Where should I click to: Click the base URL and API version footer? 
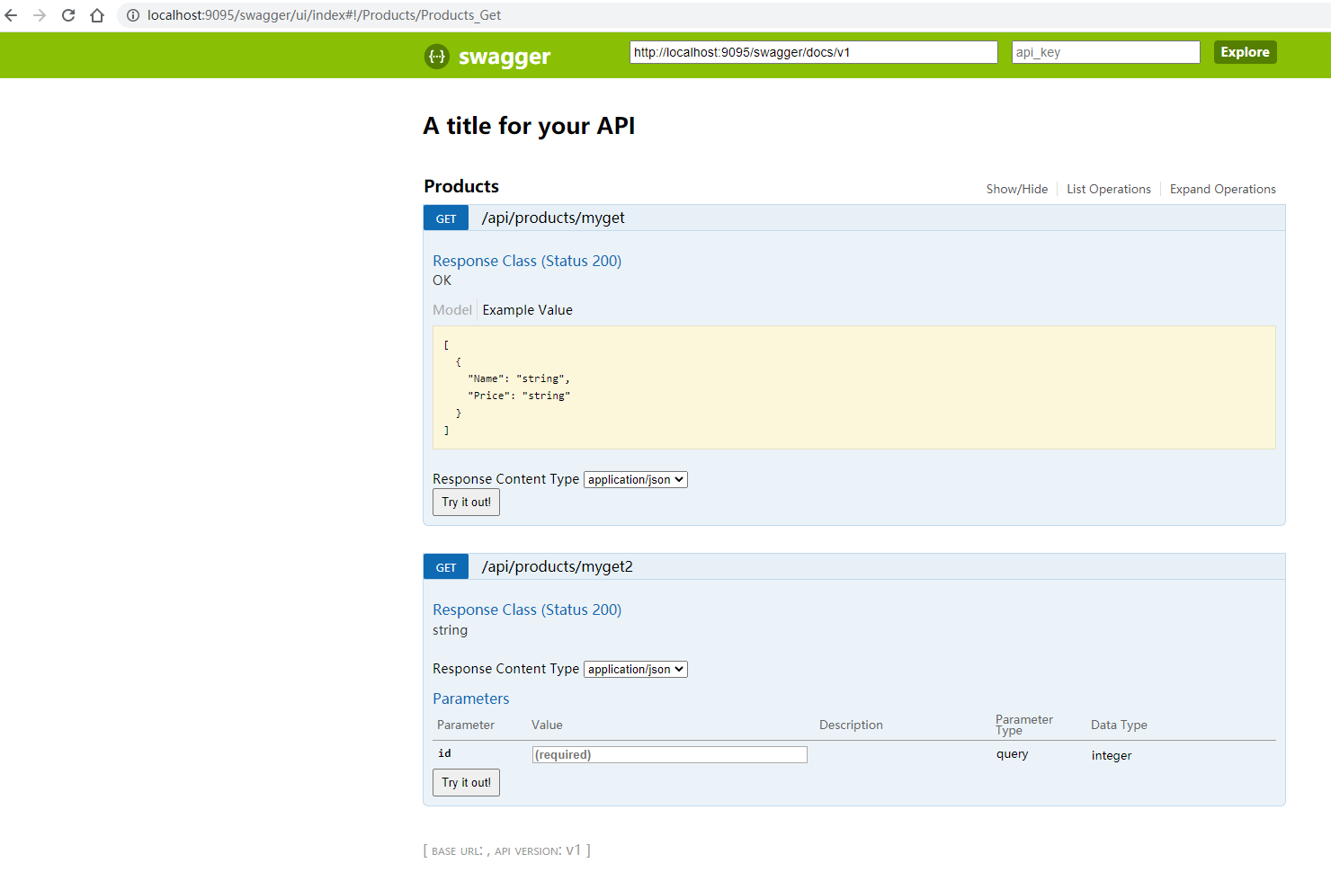coord(507,850)
